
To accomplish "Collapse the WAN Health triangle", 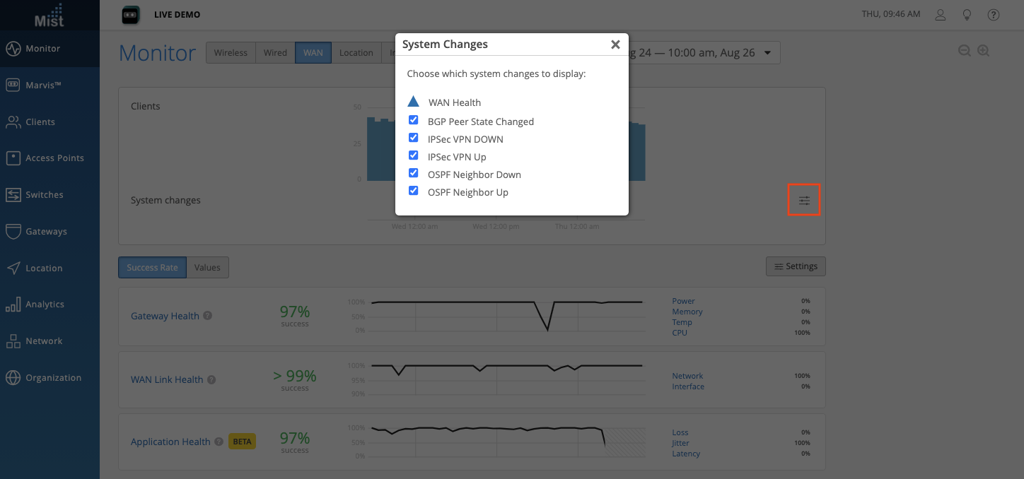I will tap(414, 102).
